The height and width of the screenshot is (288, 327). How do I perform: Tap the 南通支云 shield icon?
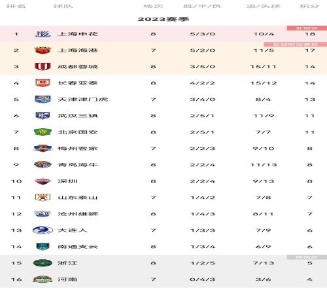43,247
